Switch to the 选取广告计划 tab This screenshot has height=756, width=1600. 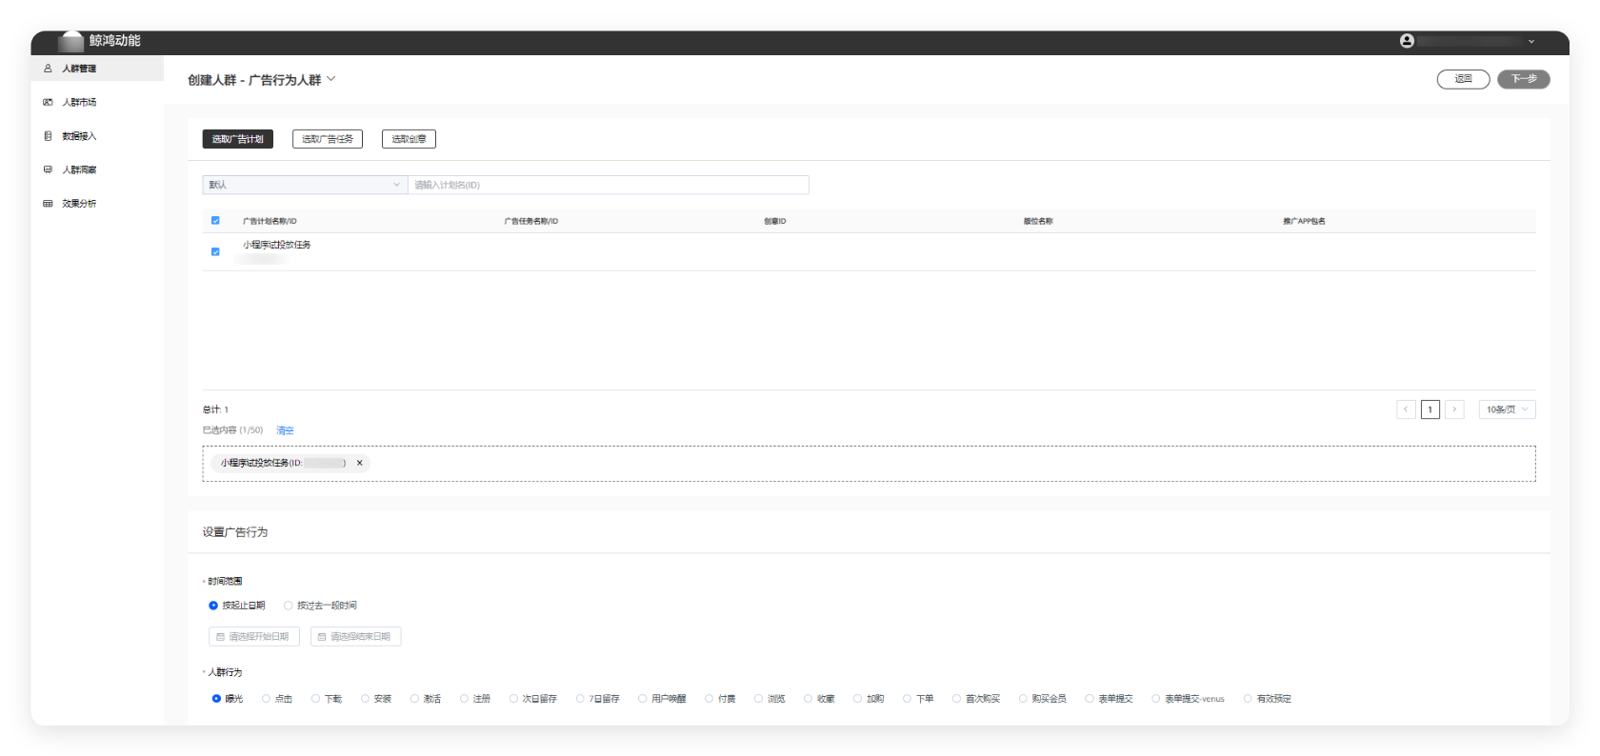pos(238,139)
